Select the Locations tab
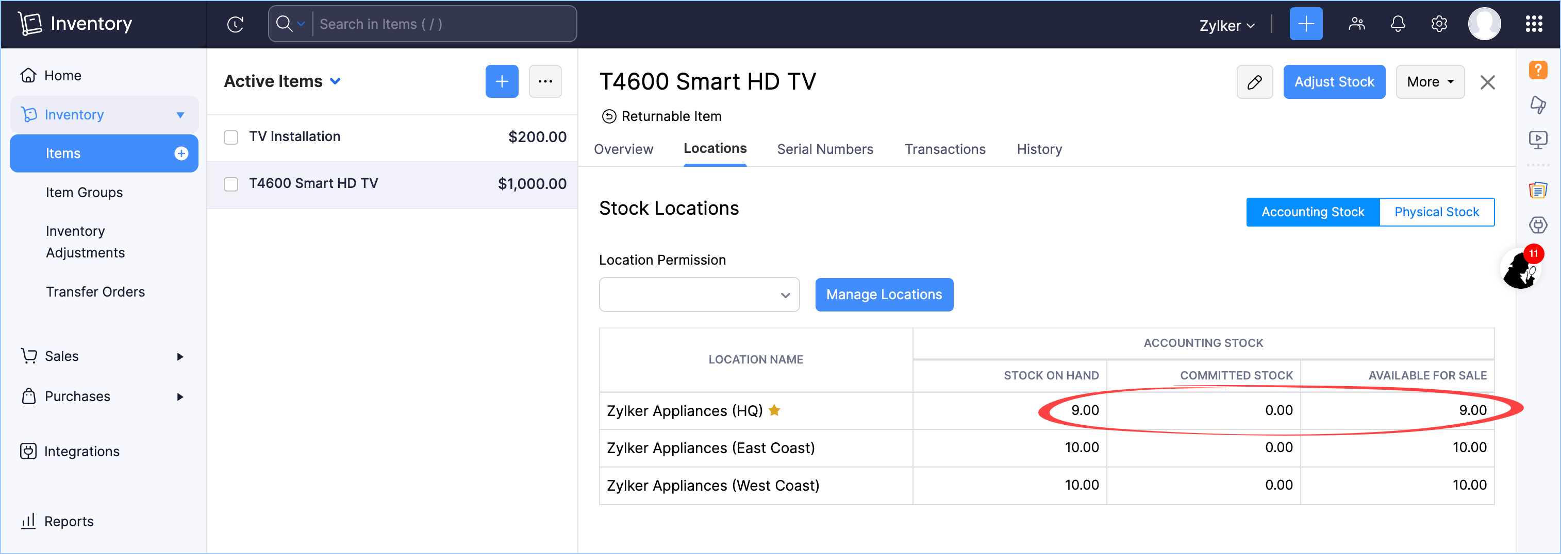This screenshot has height=554, width=1561. coord(715,149)
